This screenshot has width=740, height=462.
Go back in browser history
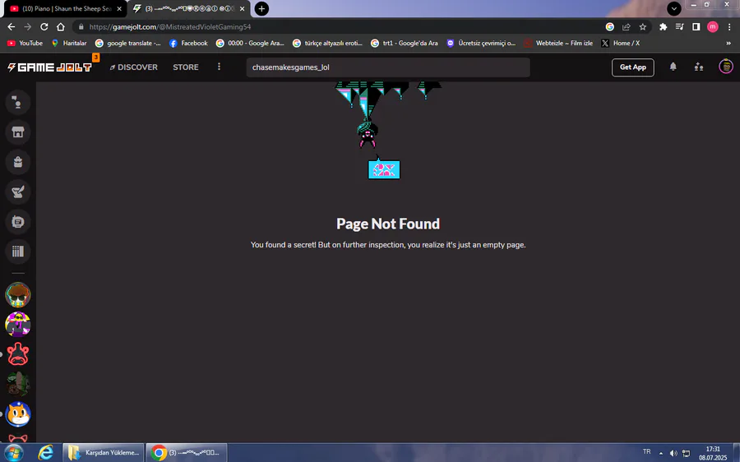(x=12, y=27)
